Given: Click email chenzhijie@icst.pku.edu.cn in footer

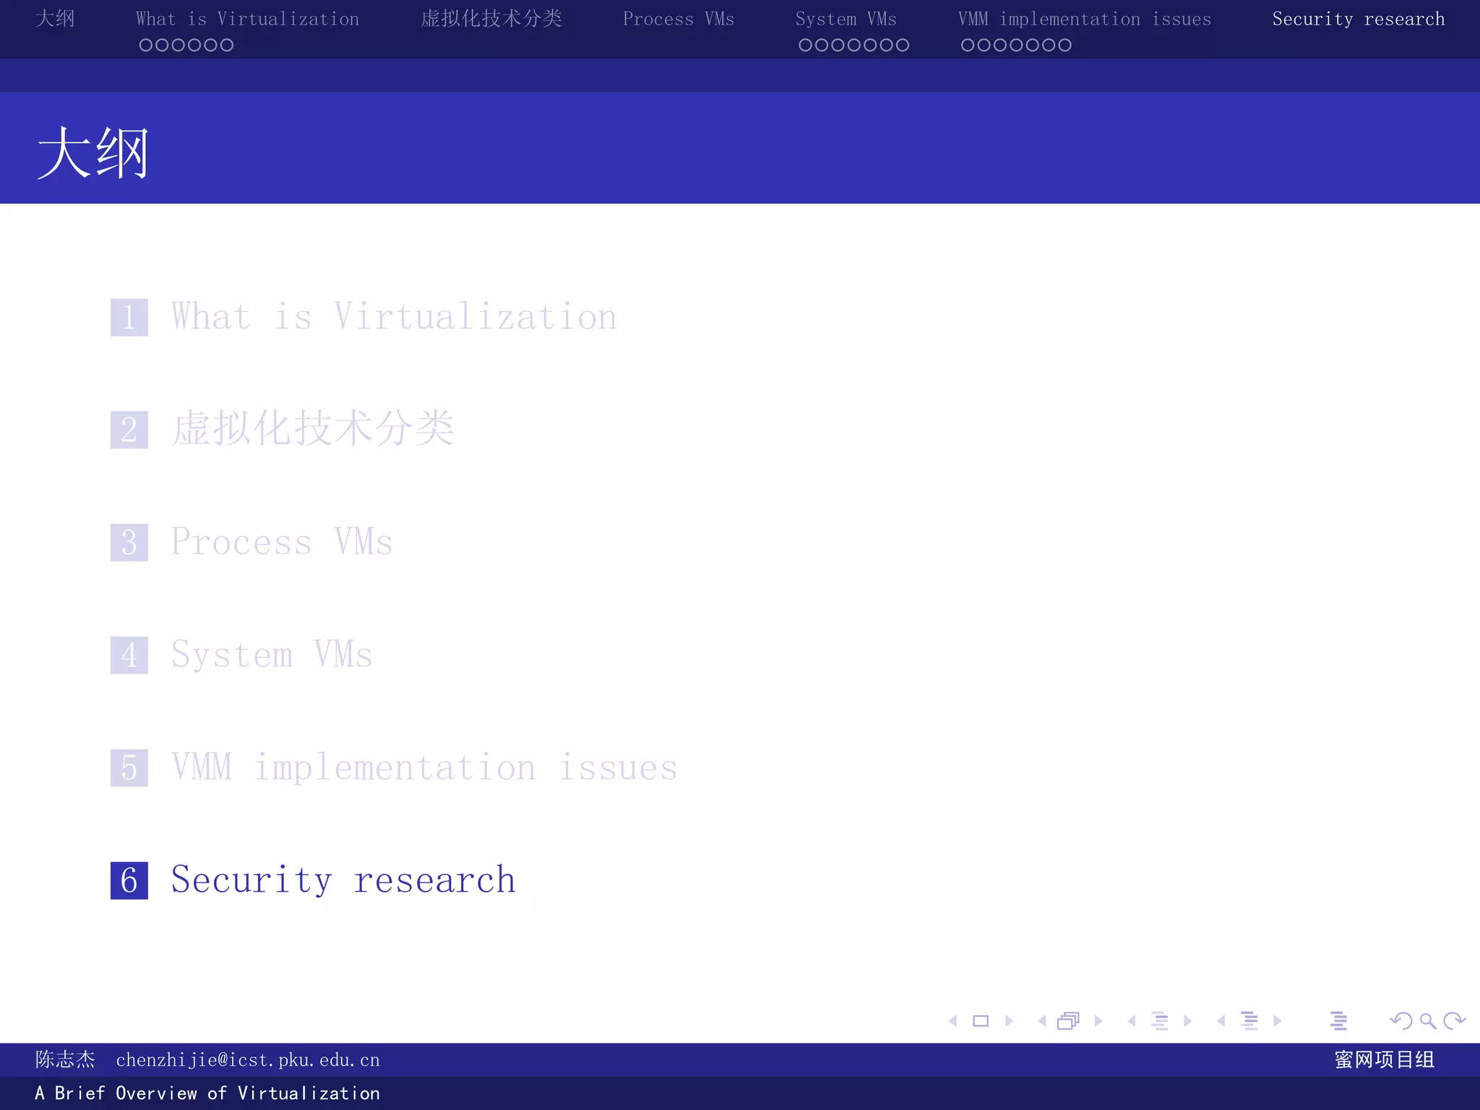Looking at the screenshot, I should 248,1060.
